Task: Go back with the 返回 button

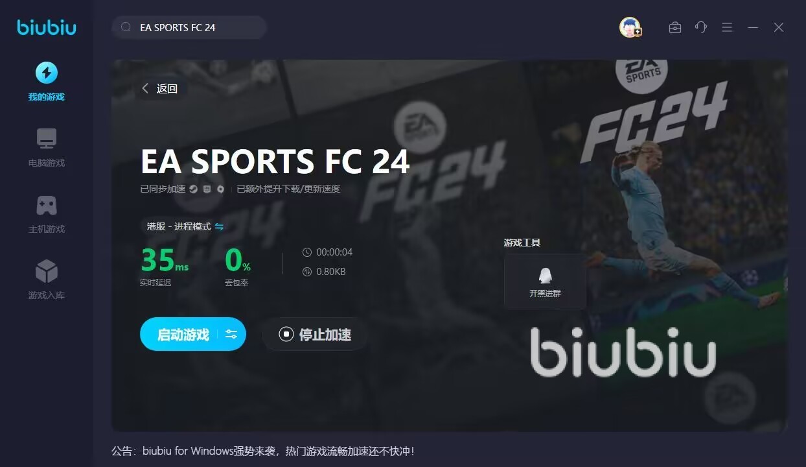Action: [160, 89]
